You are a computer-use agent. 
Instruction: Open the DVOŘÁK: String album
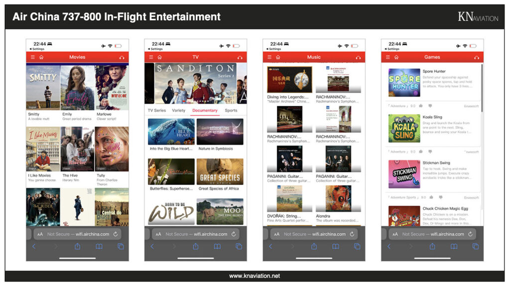(x=289, y=199)
